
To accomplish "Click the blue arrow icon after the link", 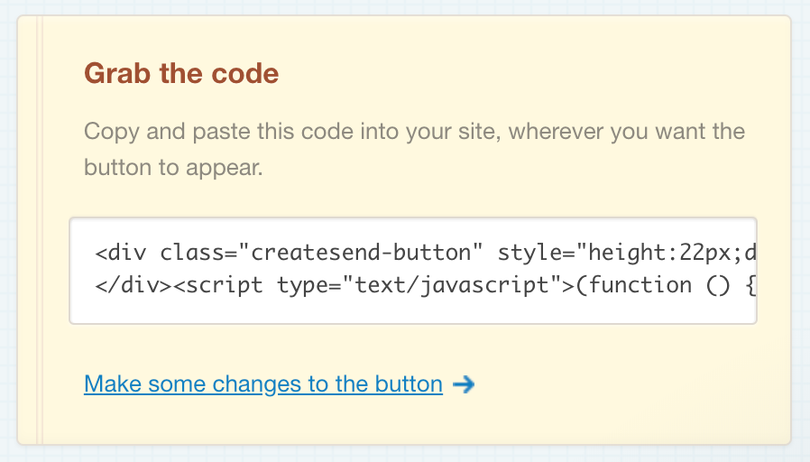I will tap(464, 384).
